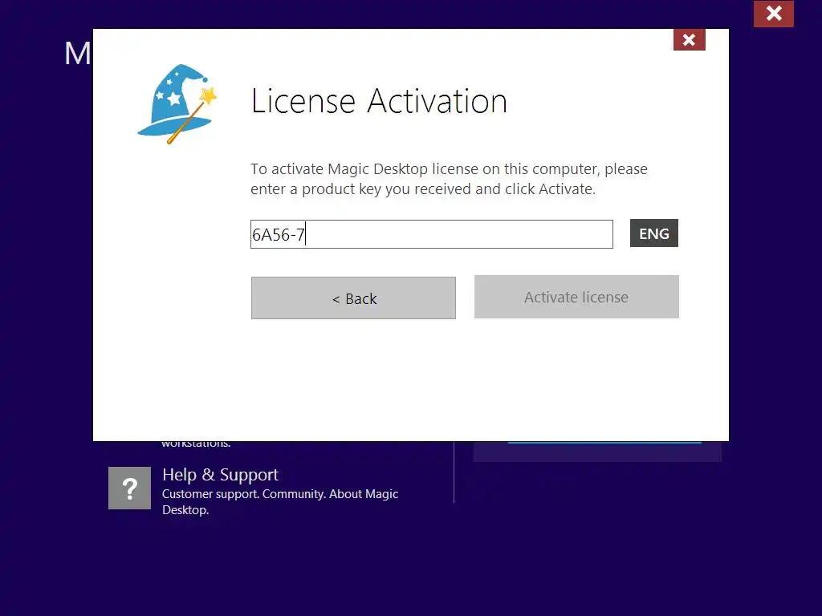Switch keyboard language with ENG button
The image size is (822, 616).
(x=653, y=233)
